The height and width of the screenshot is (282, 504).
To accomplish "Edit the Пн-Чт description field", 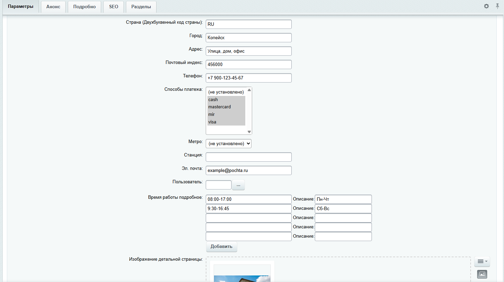I will click(x=343, y=199).
